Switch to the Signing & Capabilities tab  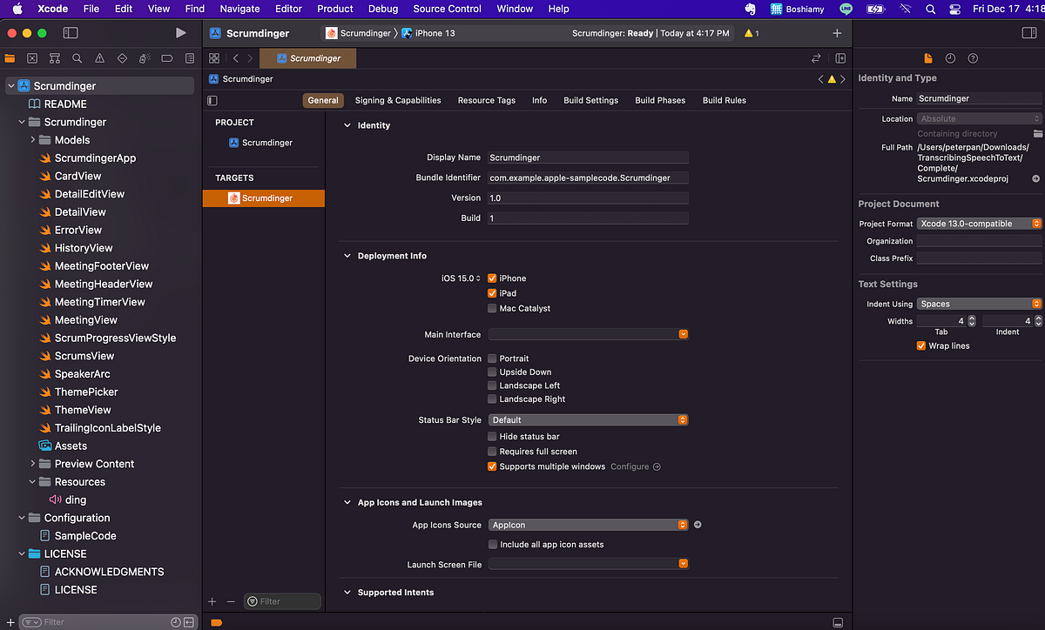(x=397, y=100)
